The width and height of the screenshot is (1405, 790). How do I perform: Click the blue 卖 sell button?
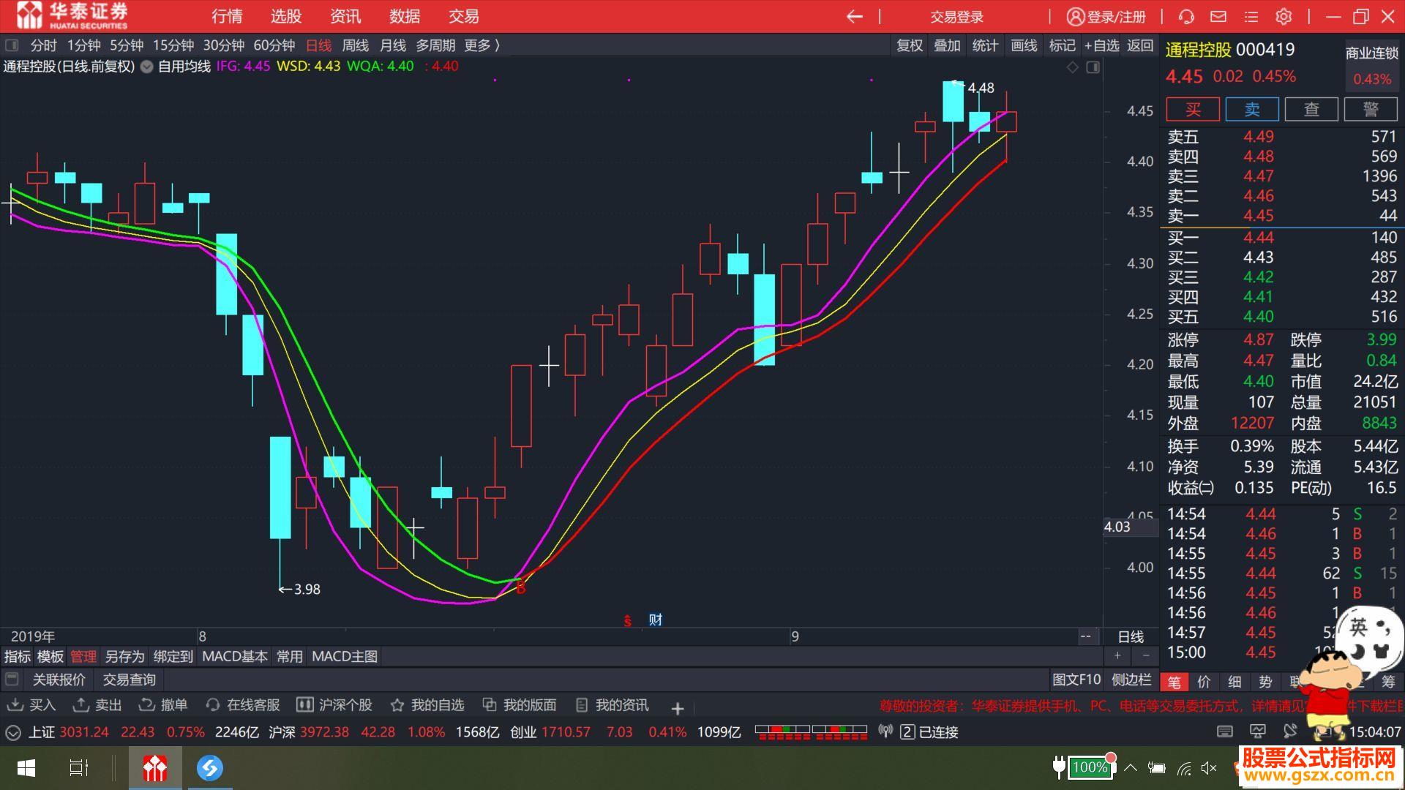tap(1252, 110)
